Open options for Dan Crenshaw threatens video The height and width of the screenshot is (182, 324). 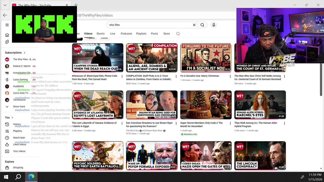tap(176, 123)
